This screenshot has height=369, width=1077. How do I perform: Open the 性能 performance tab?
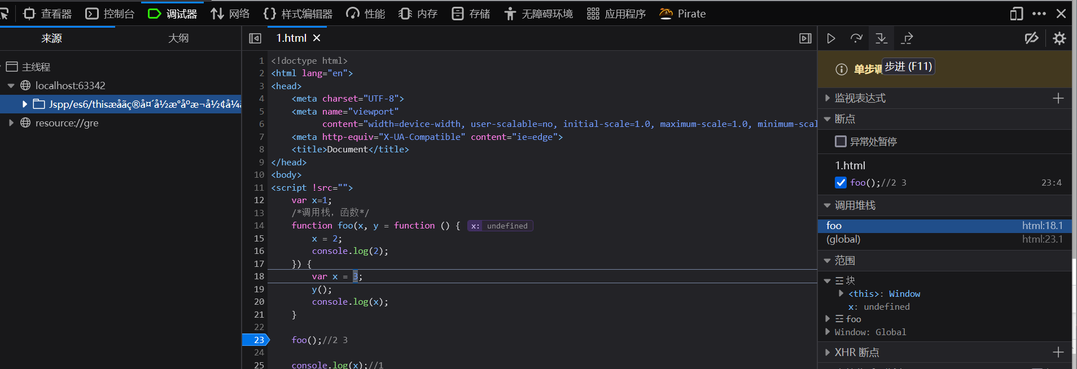pyautogui.click(x=365, y=14)
